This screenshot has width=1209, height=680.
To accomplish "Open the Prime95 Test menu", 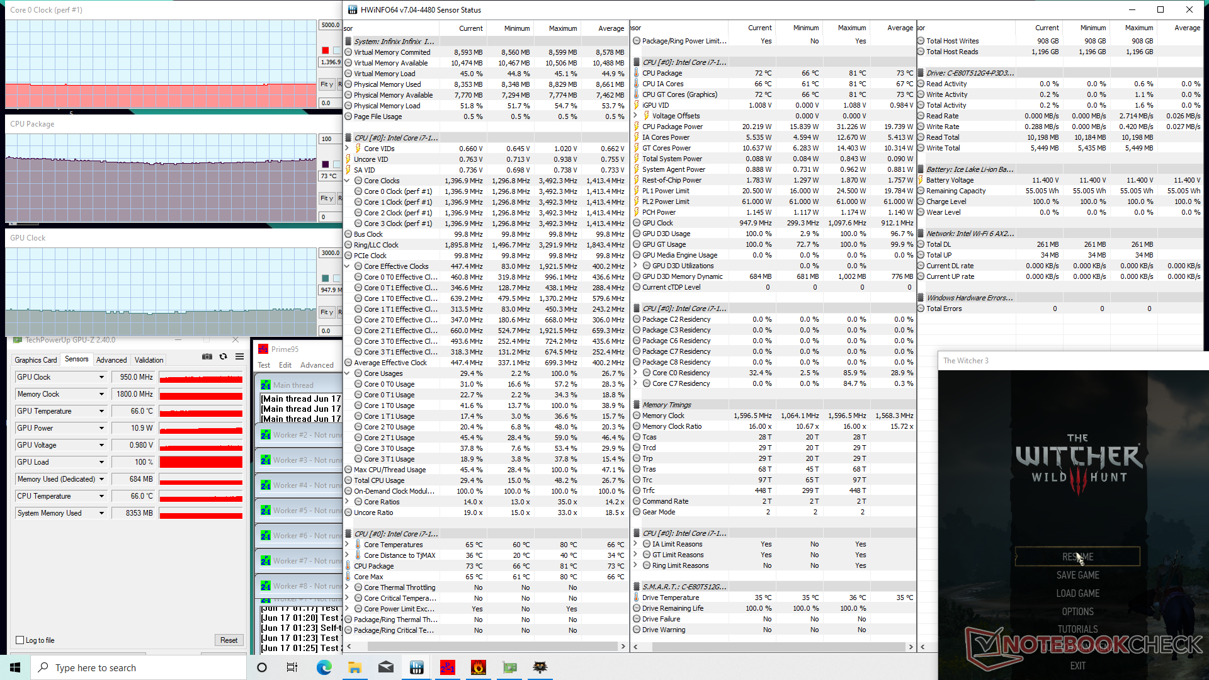I will click(x=264, y=365).
